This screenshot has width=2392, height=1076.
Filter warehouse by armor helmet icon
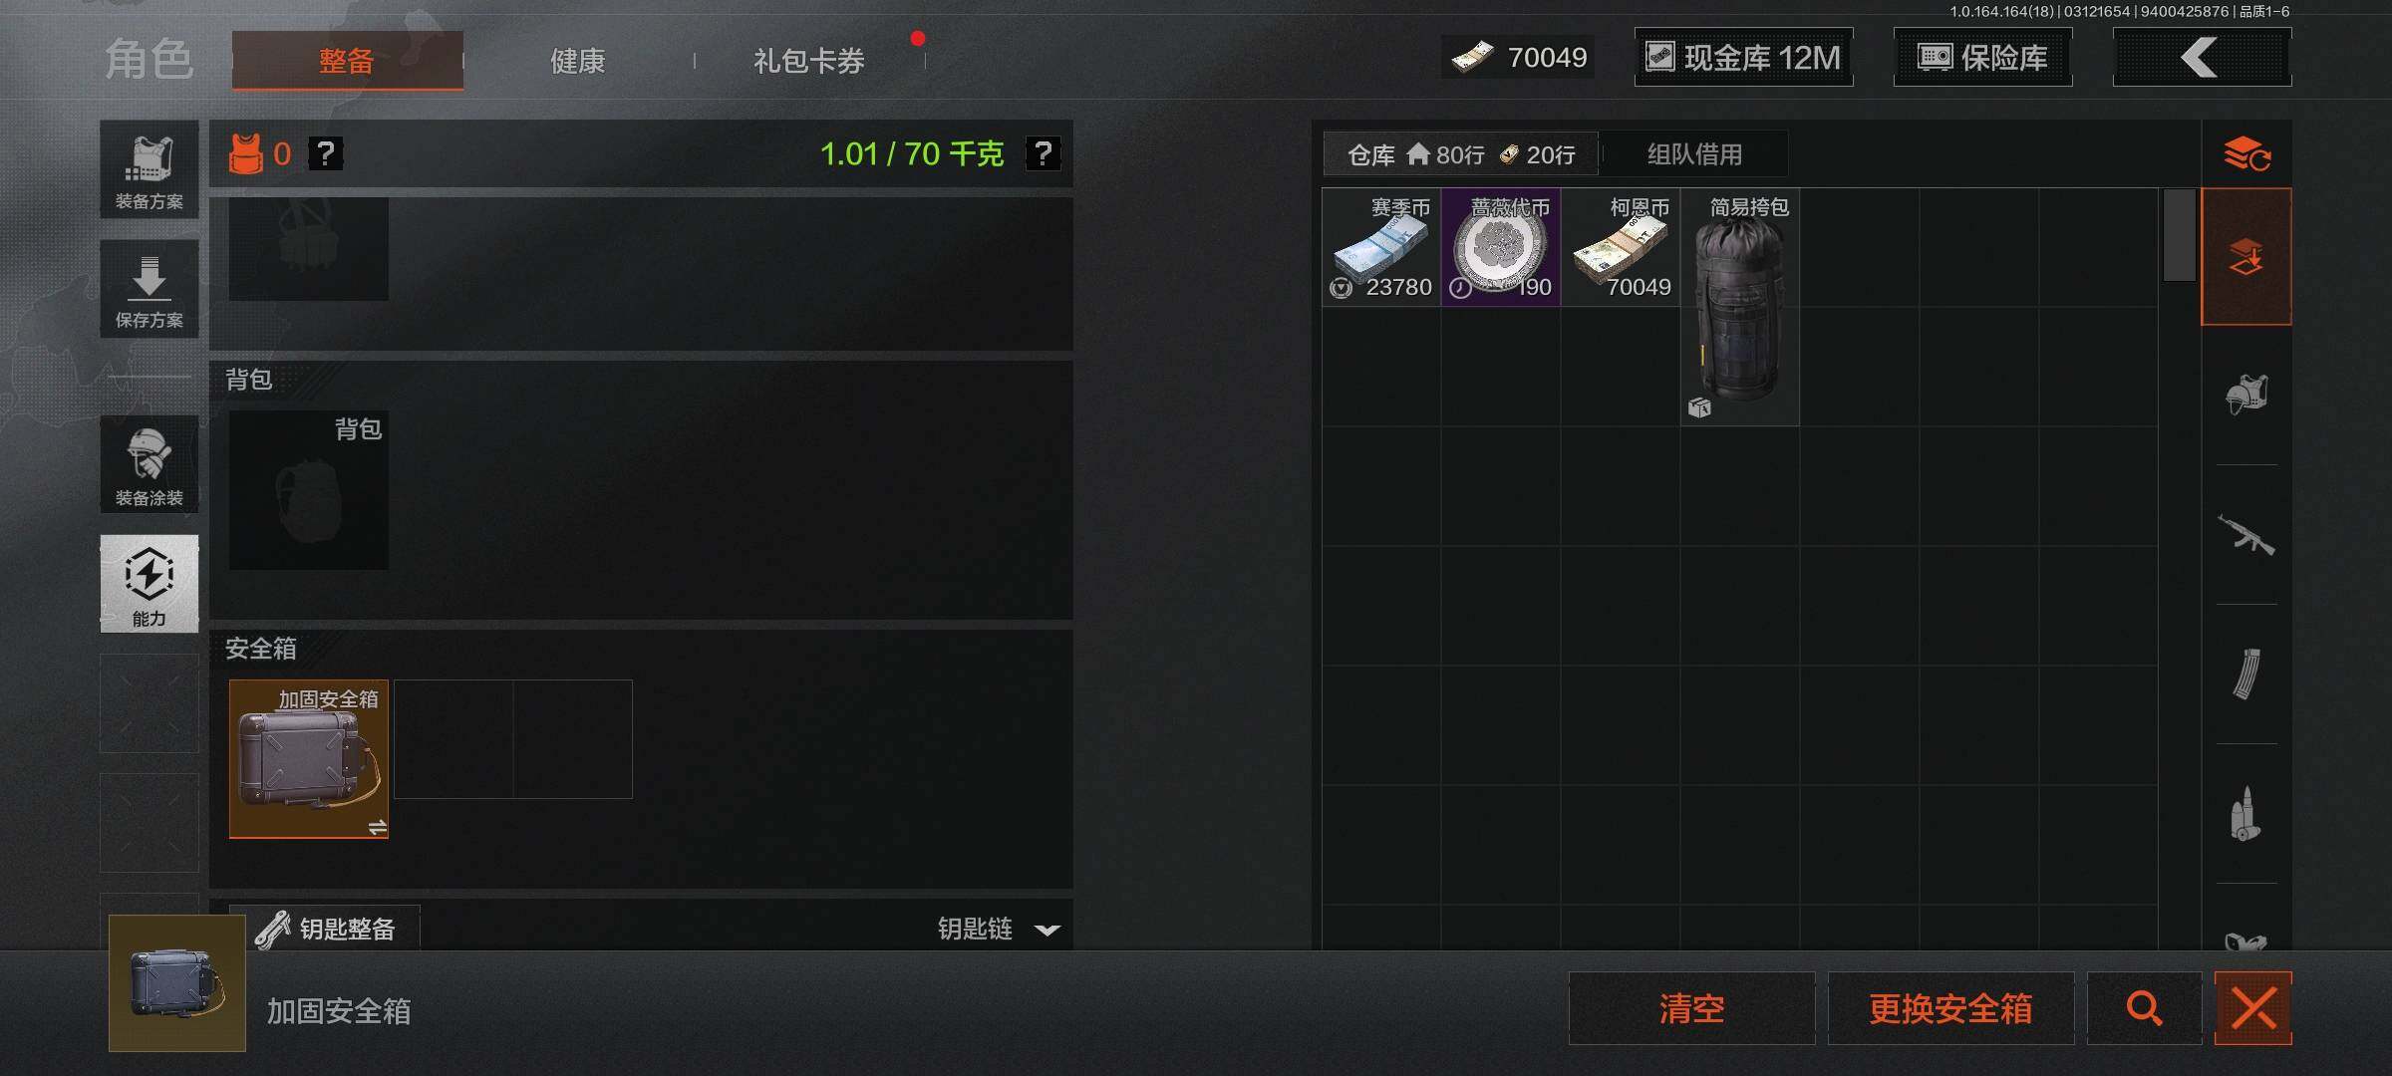(x=2246, y=395)
